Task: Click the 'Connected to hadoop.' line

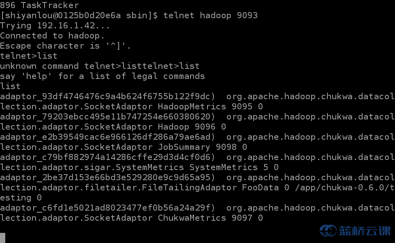Action: pyautogui.click(x=52, y=36)
